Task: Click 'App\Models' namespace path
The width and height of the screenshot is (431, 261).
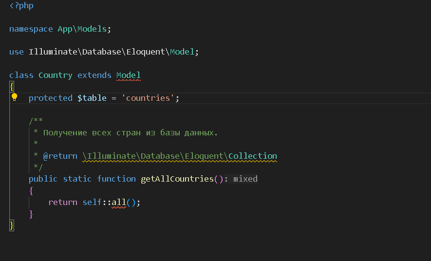Action: click(x=82, y=29)
